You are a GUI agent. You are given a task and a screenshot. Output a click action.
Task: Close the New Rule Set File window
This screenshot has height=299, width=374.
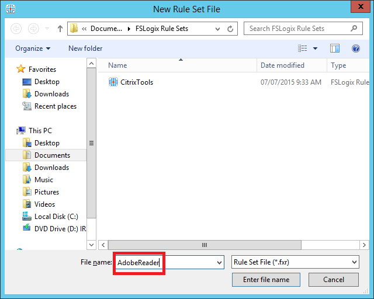pyautogui.click(x=361, y=6)
